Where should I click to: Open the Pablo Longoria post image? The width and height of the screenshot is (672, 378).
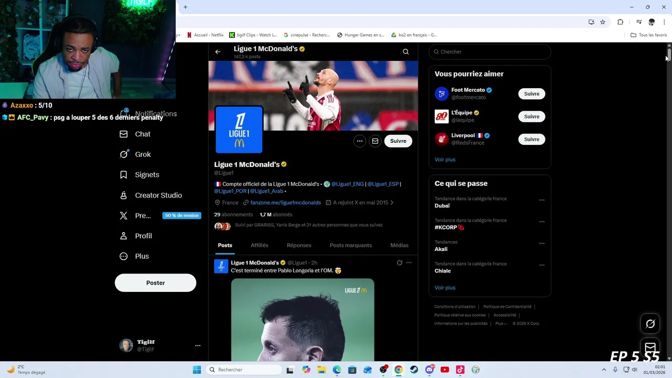tap(302, 319)
